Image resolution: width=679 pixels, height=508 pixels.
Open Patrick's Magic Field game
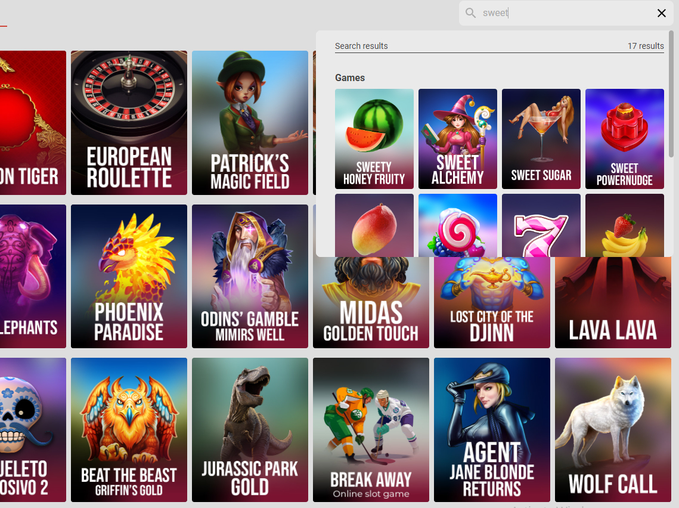pyautogui.click(x=250, y=123)
